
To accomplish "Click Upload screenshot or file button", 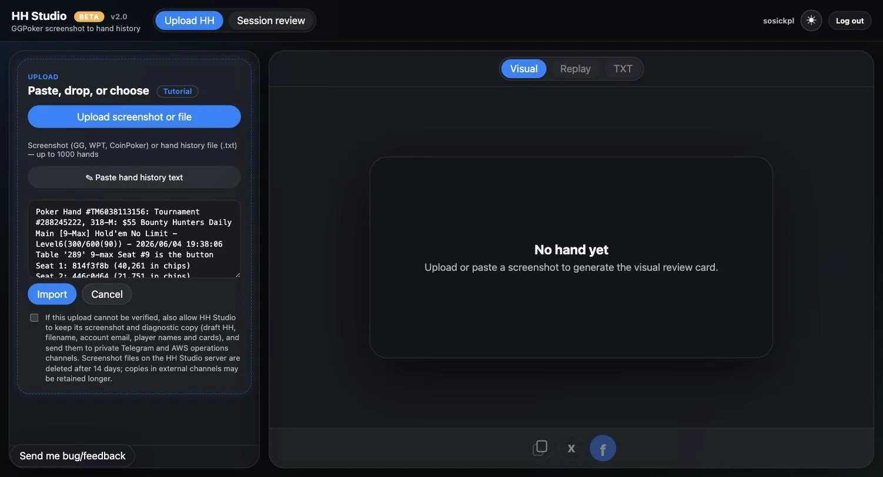I will pyautogui.click(x=134, y=116).
